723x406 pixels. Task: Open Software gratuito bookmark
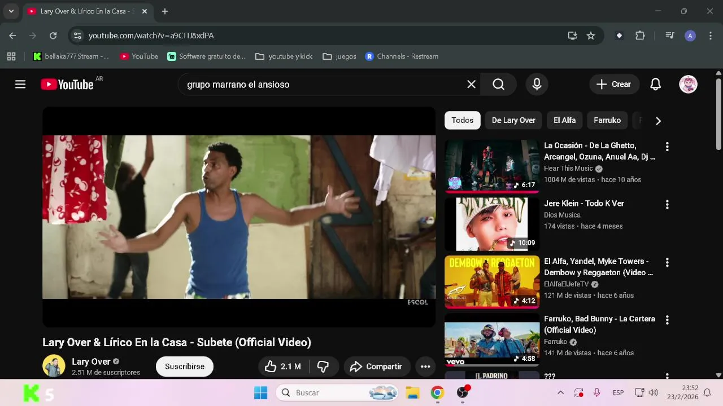[x=207, y=56]
